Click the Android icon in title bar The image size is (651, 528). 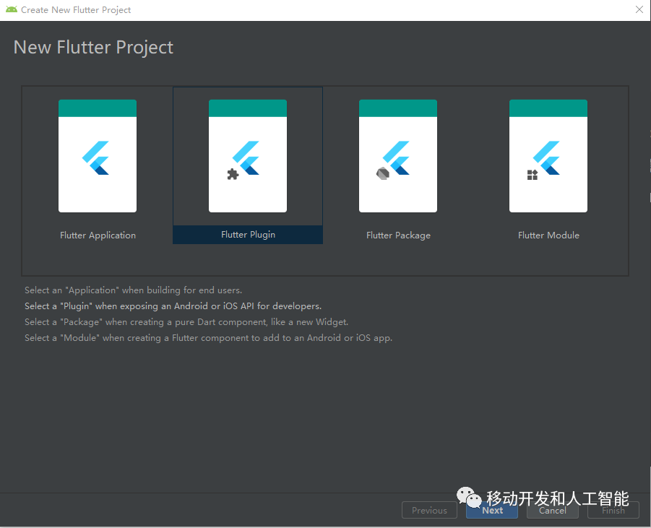[x=12, y=9]
